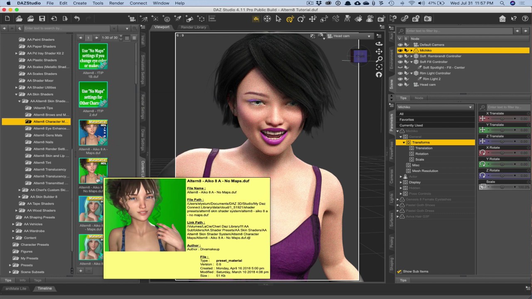Viewport: 532px width, 299px height.
Task: Select Currently Used parameter filter
Action: (x=411, y=125)
